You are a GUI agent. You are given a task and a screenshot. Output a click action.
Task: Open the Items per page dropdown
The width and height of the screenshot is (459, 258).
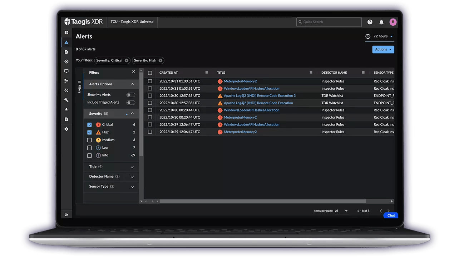[341, 211]
